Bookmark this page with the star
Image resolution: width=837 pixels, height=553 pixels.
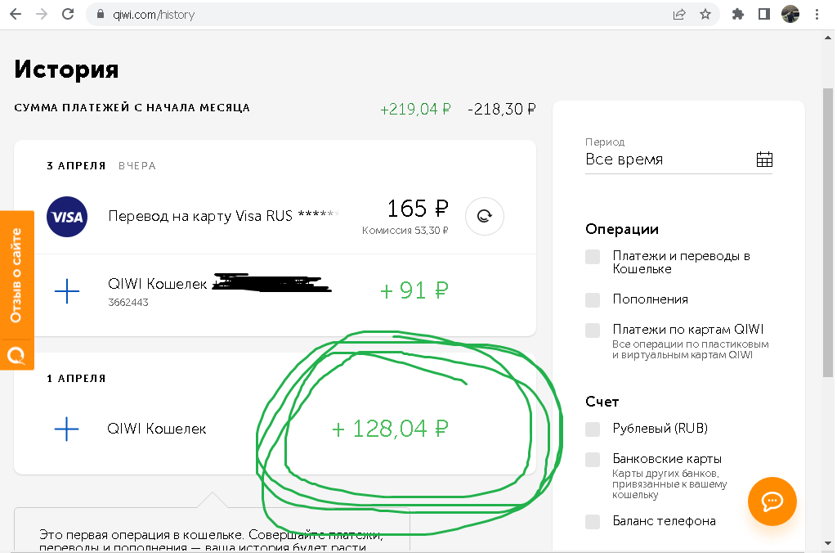tap(705, 15)
